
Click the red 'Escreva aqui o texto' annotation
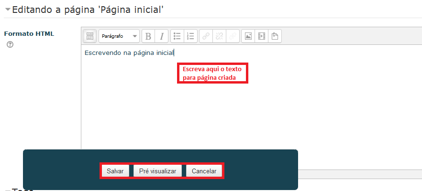click(212, 73)
